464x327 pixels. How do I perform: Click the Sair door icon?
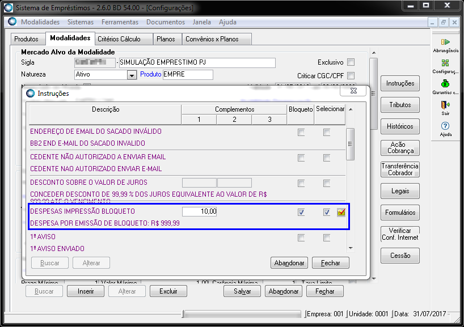445,105
